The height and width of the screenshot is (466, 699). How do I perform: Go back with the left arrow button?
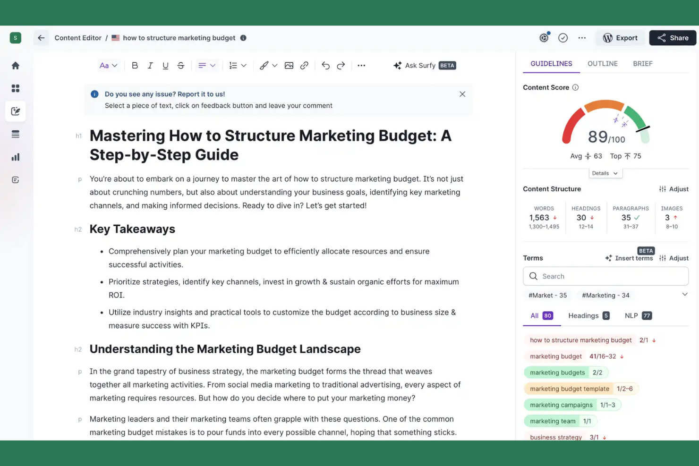[41, 38]
